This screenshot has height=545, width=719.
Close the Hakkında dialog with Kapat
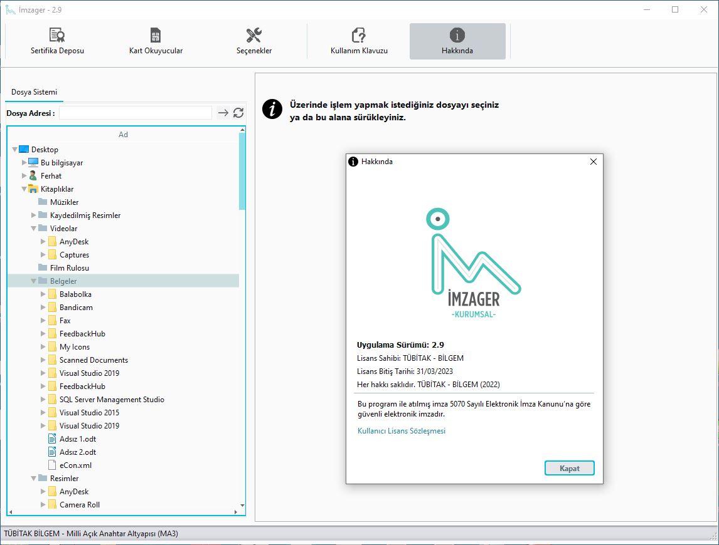(x=570, y=468)
